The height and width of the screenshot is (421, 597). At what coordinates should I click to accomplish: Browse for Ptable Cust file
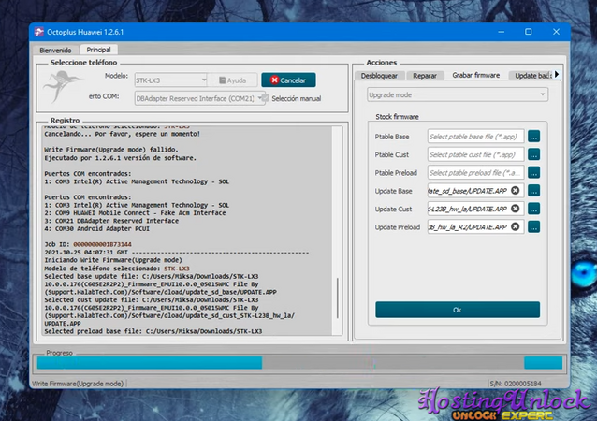point(533,154)
